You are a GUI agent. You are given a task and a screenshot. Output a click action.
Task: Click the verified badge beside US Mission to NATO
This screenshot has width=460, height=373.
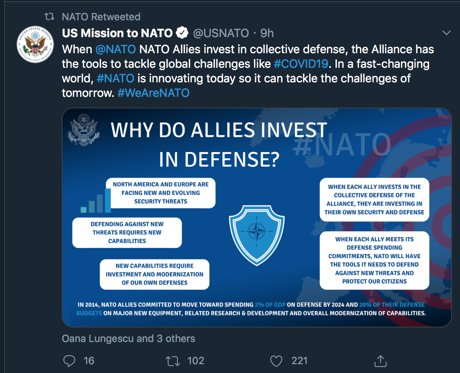point(182,33)
